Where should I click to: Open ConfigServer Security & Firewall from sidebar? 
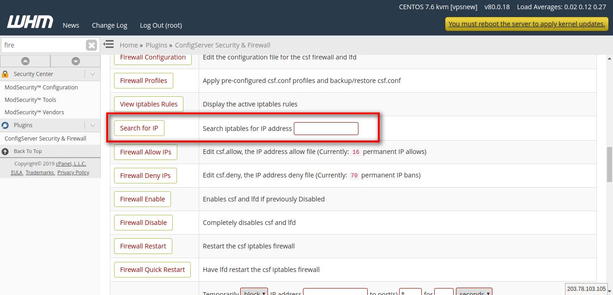click(x=45, y=138)
